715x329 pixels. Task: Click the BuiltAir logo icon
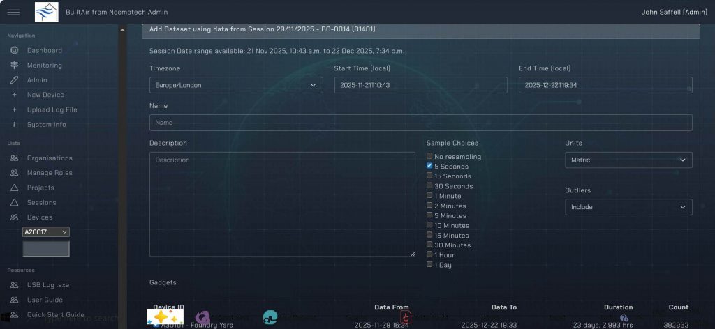47,12
